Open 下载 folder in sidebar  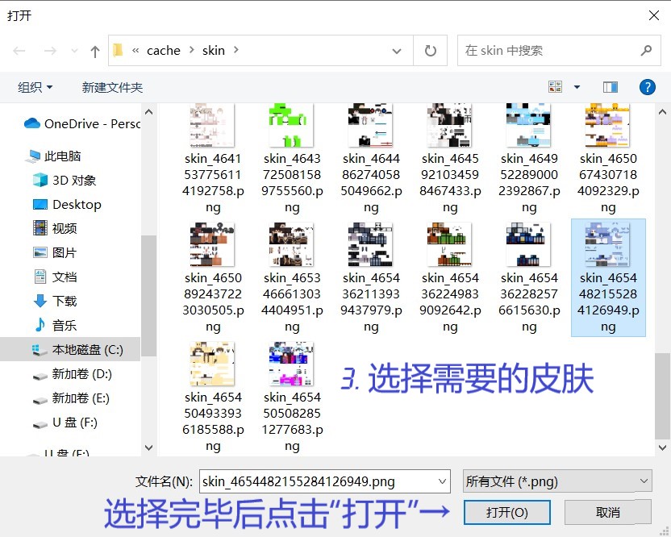[x=55, y=301]
